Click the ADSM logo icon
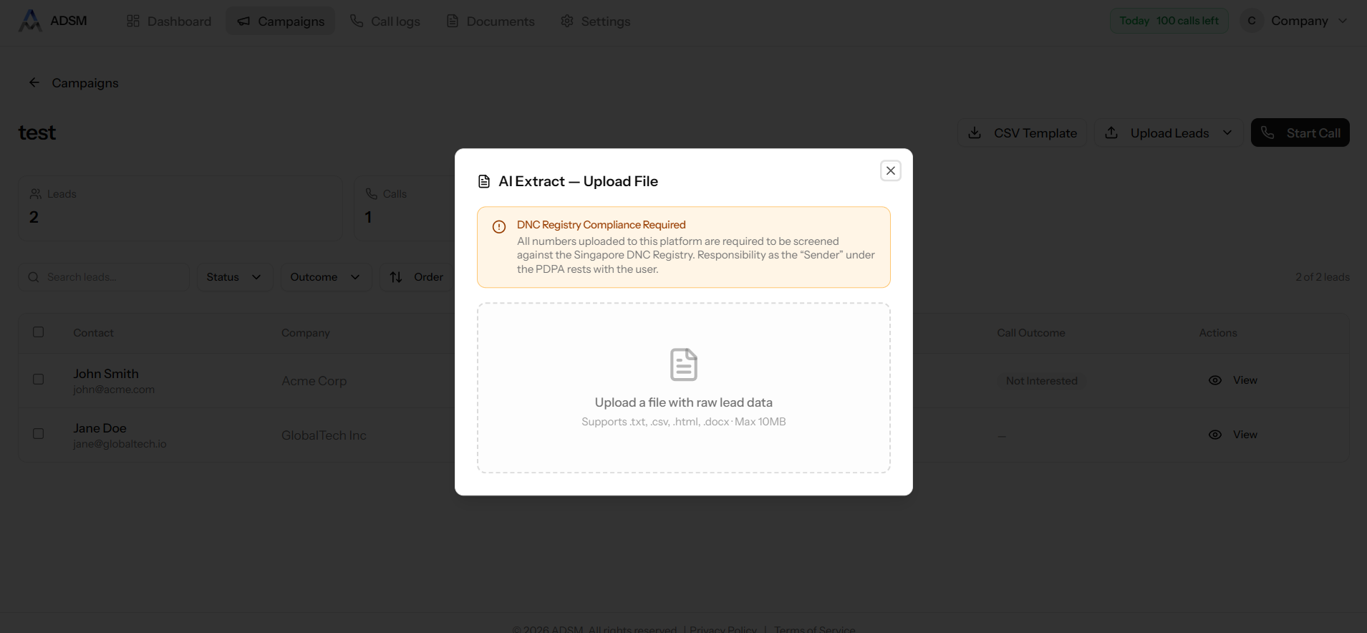 [29, 21]
